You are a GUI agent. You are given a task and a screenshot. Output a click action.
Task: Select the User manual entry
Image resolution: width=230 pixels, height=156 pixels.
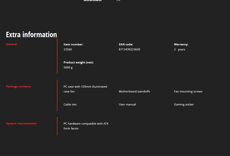coord(127,104)
